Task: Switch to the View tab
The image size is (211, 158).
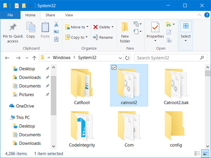Action: 69,15
